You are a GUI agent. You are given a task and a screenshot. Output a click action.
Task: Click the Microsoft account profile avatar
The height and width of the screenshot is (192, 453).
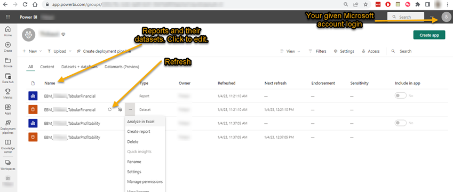point(446,17)
